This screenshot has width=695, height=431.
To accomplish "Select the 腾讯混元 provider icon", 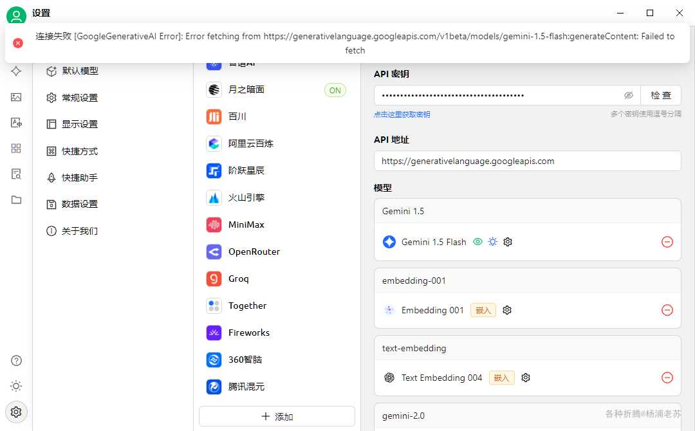I will (214, 387).
